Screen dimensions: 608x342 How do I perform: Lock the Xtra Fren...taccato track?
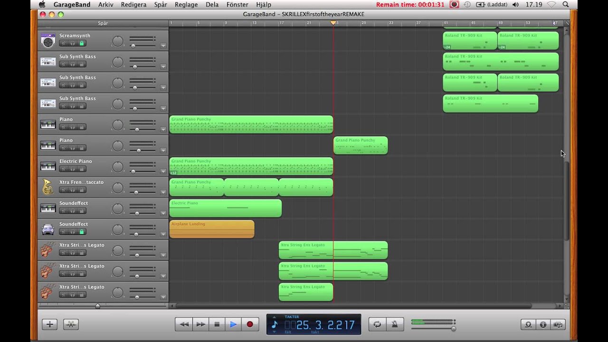82,190
